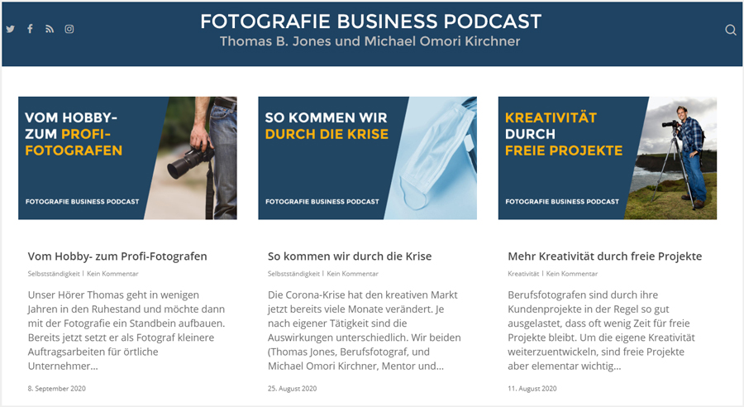The width and height of the screenshot is (744, 407).
Task: Open the Kreativität durch freie Projekte thumbnail
Action: tap(608, 158)
